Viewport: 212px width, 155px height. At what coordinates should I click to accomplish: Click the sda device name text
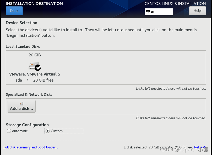[x=19, y=80]
